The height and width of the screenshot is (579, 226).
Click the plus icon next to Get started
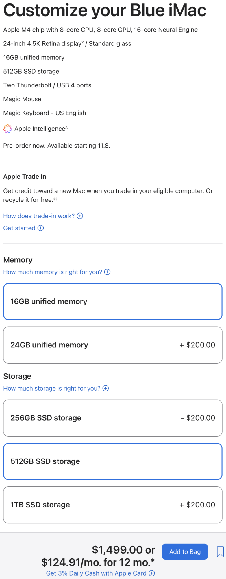pyautogui.click(x=41, y=228)
